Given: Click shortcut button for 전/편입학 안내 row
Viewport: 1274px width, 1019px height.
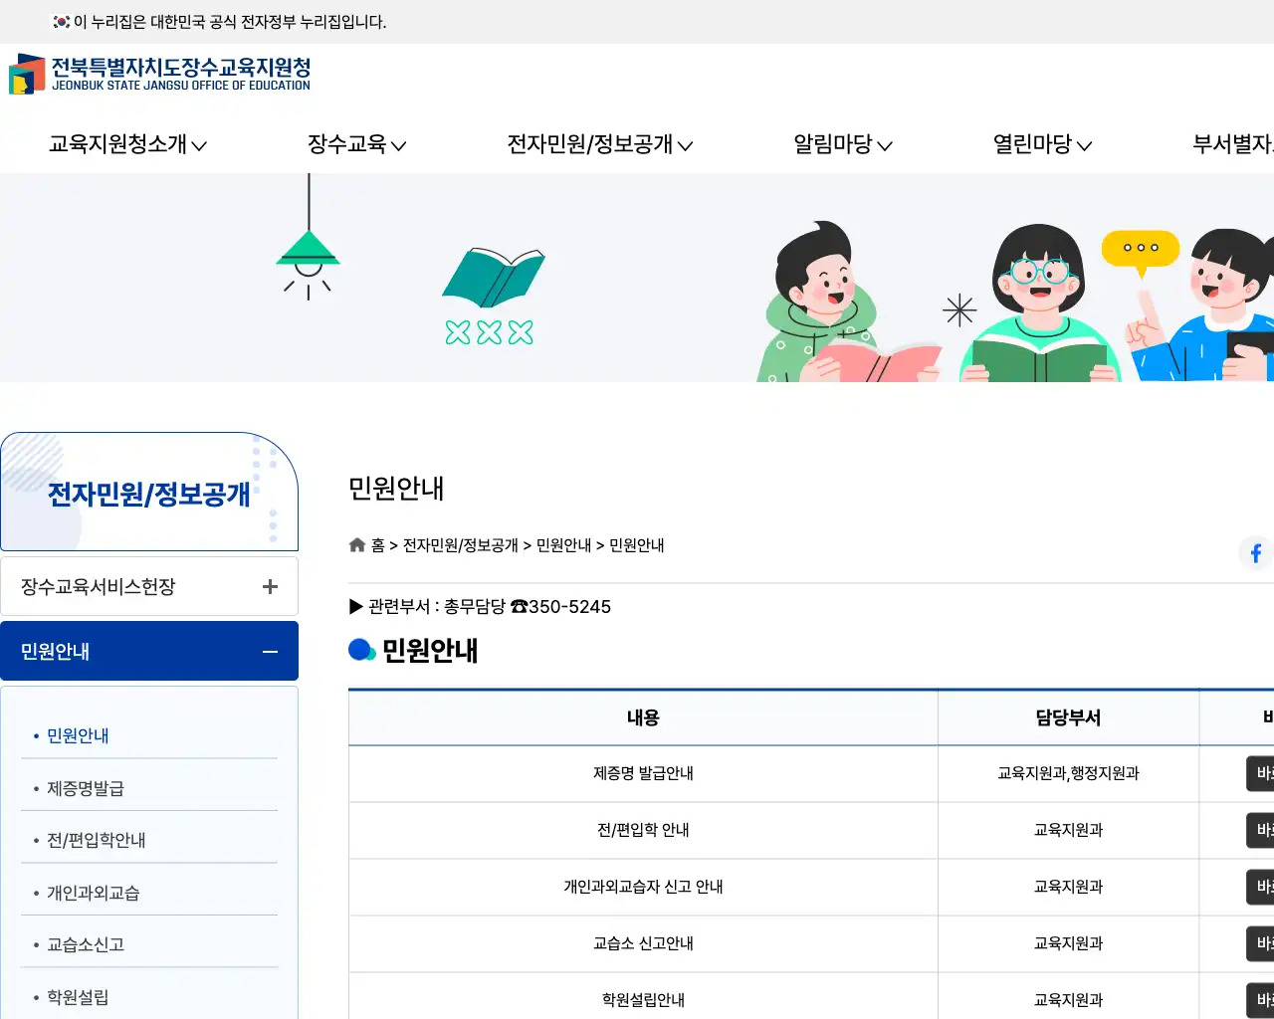Looking at the screenshot, I should click(1261, 830).
